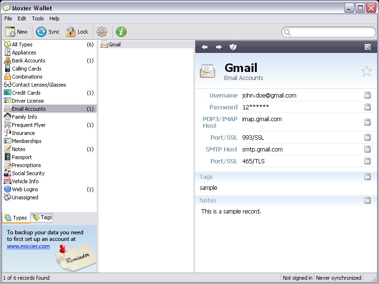Click the Reminder pinned note image
Image resolution: width=379 pixels, height=284 pixels.
[x=76, y=257]
